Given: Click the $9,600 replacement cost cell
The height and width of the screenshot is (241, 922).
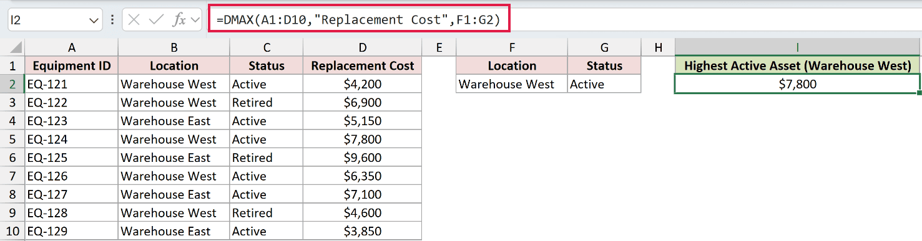Looking at the screenshot, I should click(x=363, y=158).
